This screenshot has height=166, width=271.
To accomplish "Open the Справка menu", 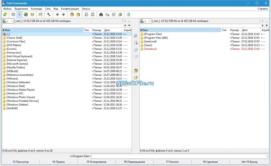I will (263, 9).
